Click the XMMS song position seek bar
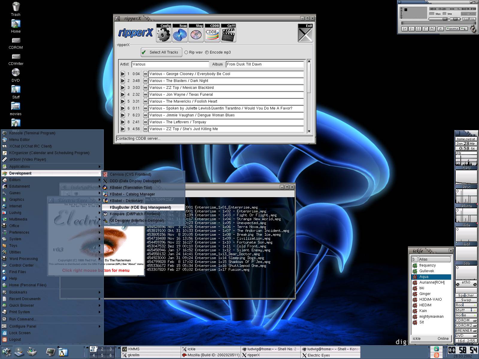This screenshot has width=479, height=359. pos(439,23)
